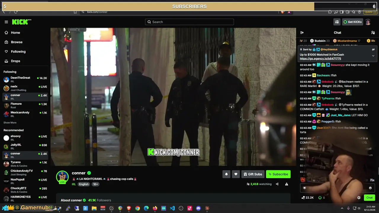The image size is (379, 213).
Task: Click Get KICKs button
Action: coord(352,22)
